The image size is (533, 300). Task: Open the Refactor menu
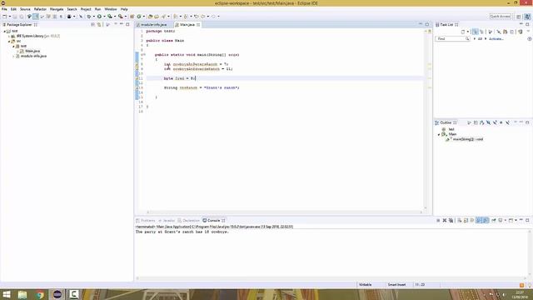coord(40,9)
